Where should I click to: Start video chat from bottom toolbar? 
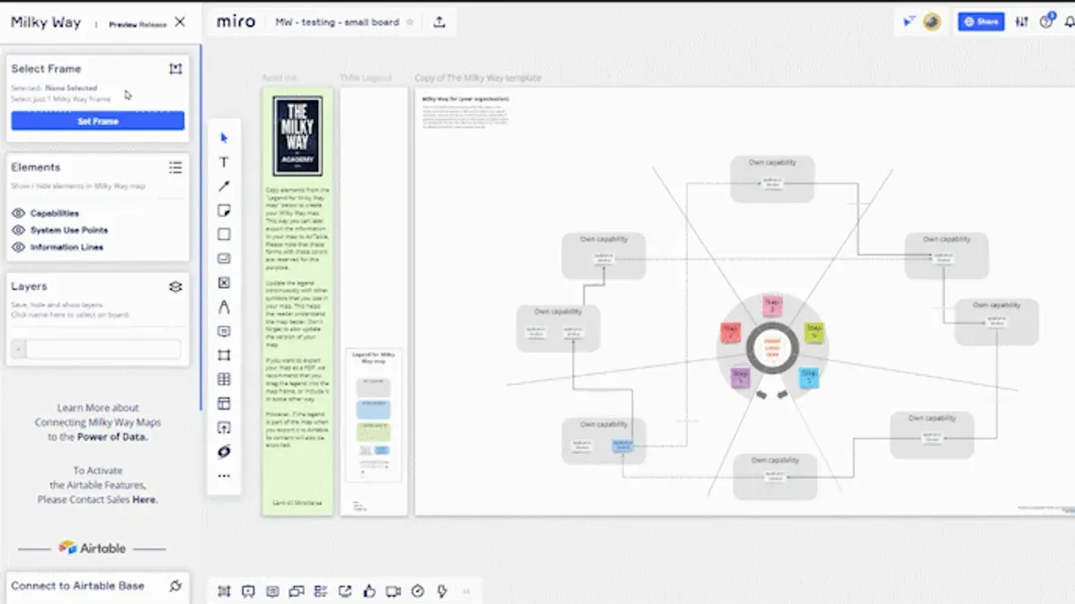[393, 591]
